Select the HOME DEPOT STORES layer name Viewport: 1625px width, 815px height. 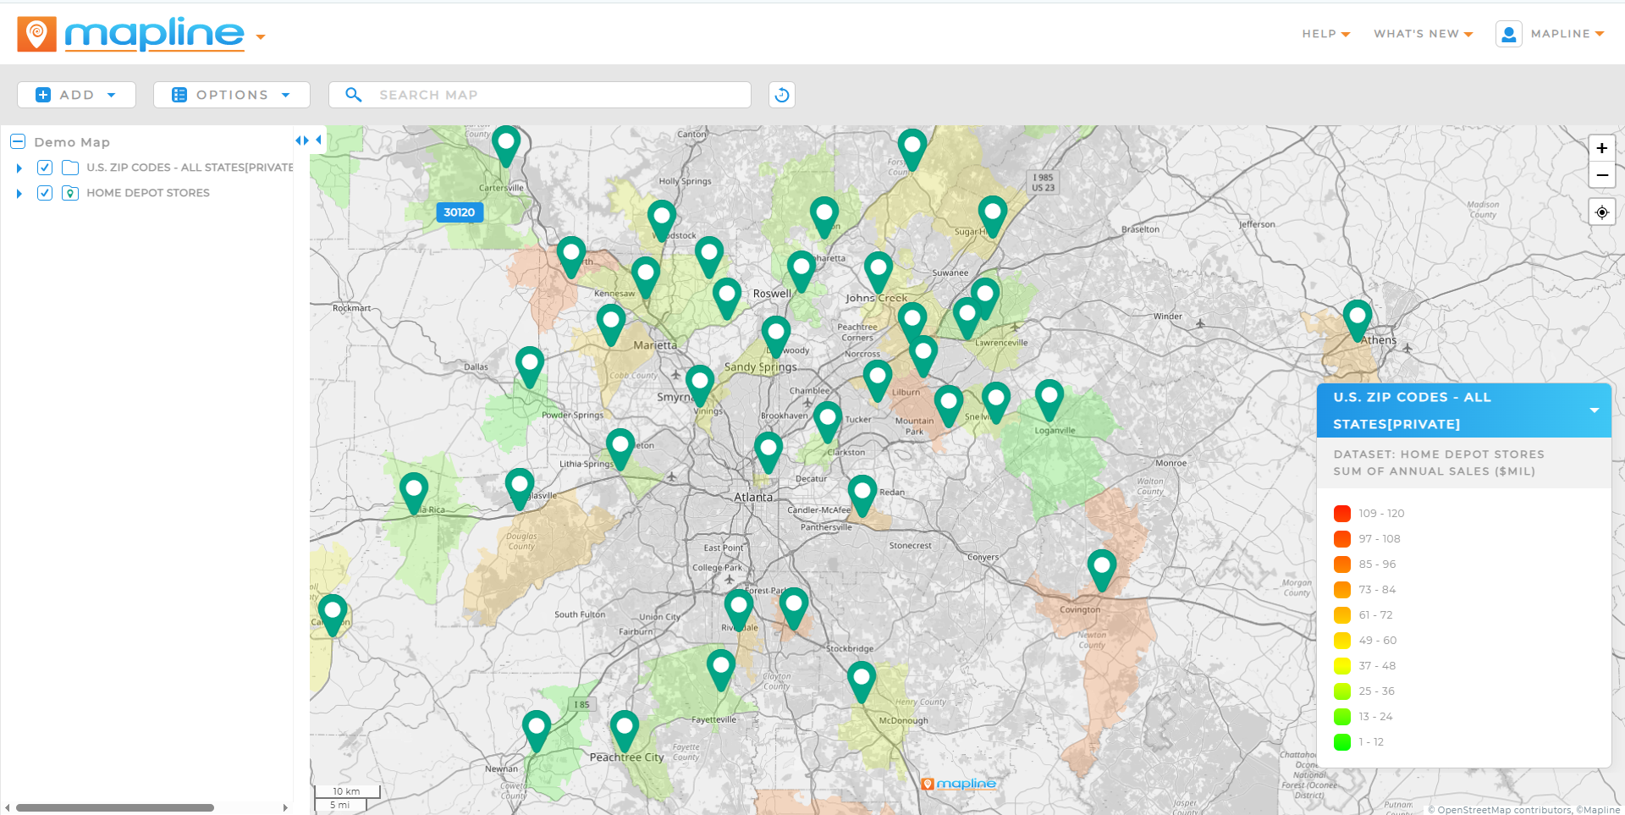pyautogui.click(x=148, y=193)
